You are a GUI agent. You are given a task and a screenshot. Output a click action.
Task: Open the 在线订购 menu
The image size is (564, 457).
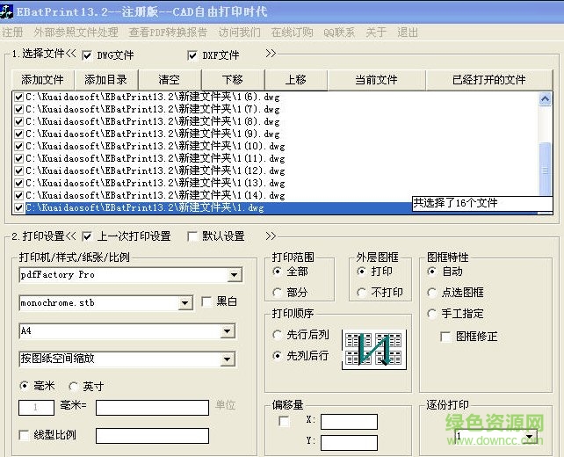point(292,33)
